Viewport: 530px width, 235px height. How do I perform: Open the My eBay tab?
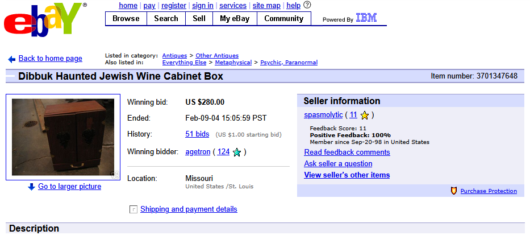pyautogui.click(x=235, y=19)
